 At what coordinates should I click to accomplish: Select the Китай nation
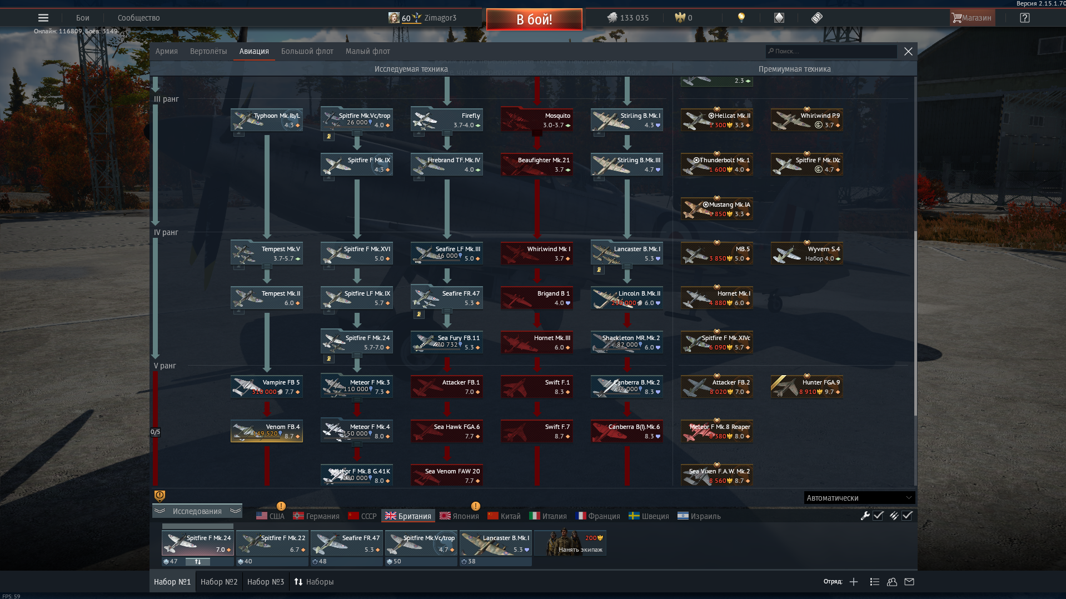(x=504, y=516)
